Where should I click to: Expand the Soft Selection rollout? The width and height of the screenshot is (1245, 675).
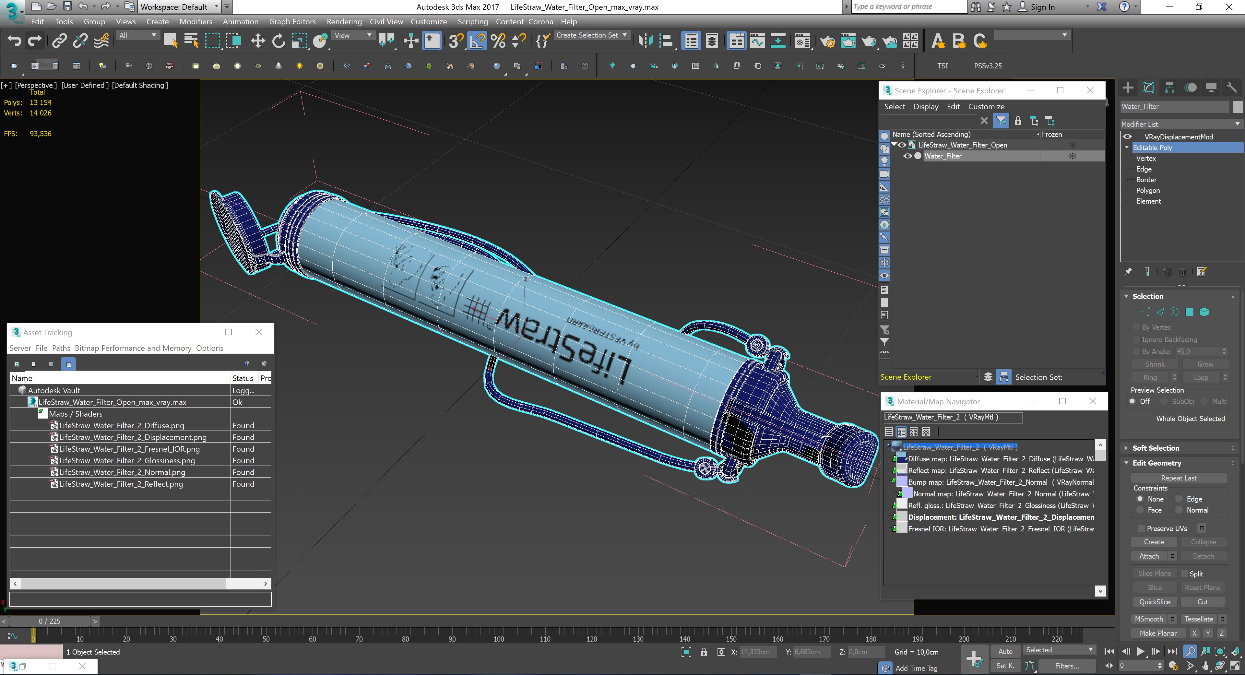tap(1155, 448)
